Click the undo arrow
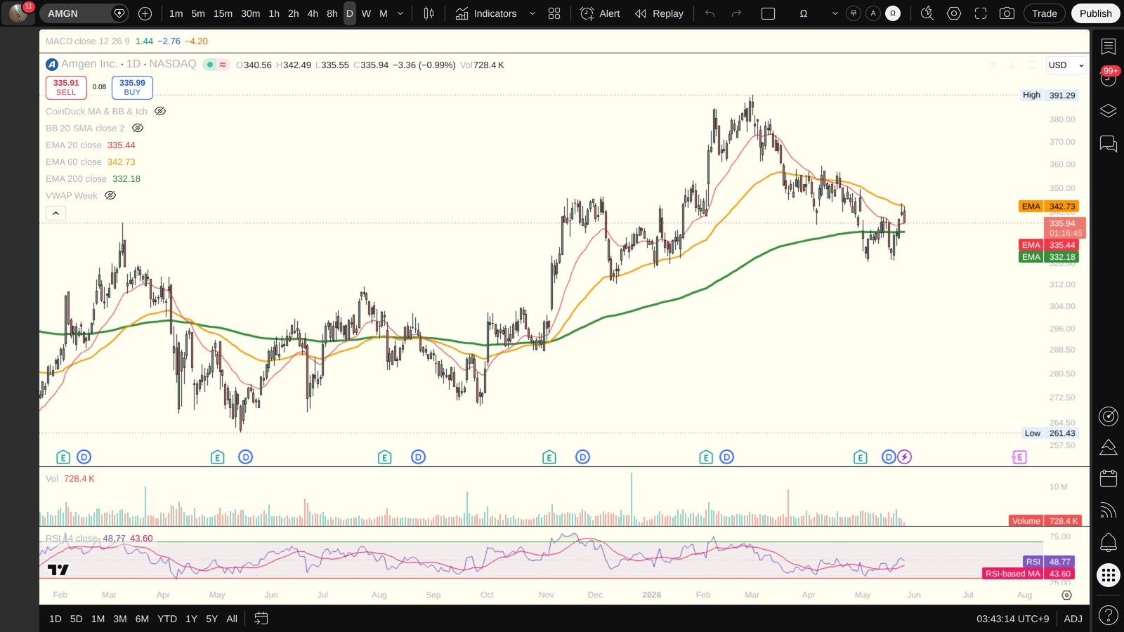 (710, 13)
